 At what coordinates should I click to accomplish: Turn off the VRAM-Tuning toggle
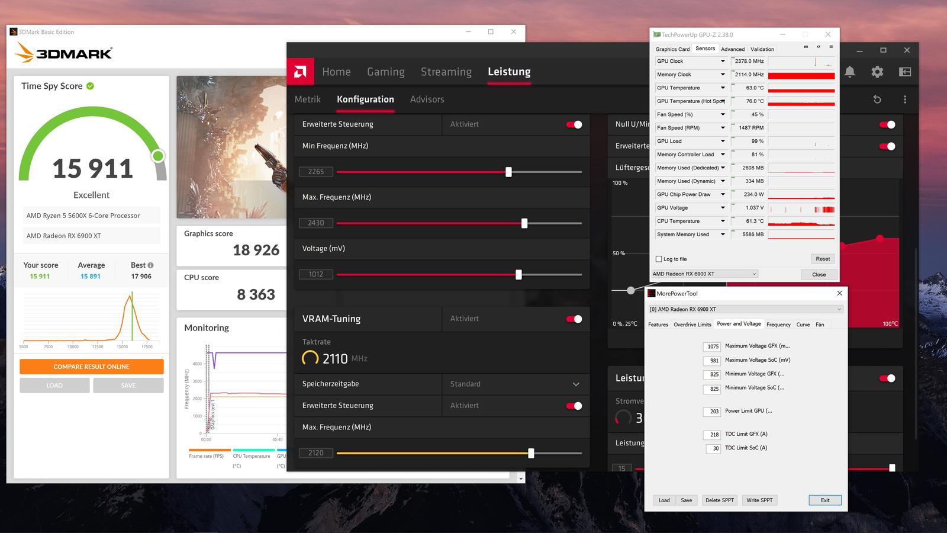click(x=574, y=319)
